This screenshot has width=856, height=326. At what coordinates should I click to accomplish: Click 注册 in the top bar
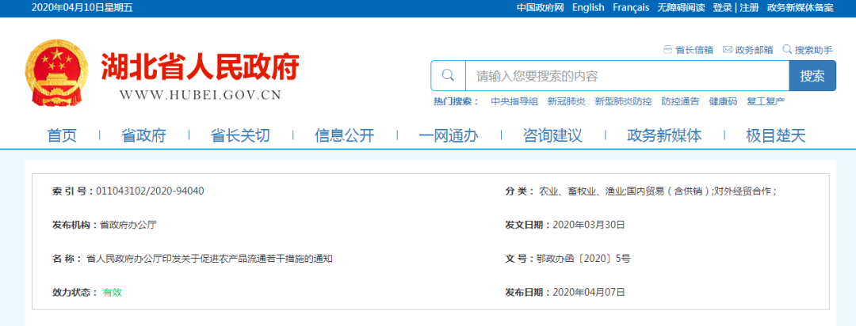749,8
